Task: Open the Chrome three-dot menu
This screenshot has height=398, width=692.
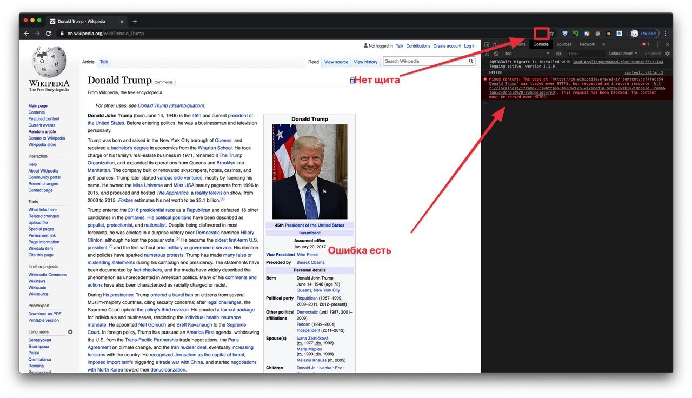Action: 666,34
